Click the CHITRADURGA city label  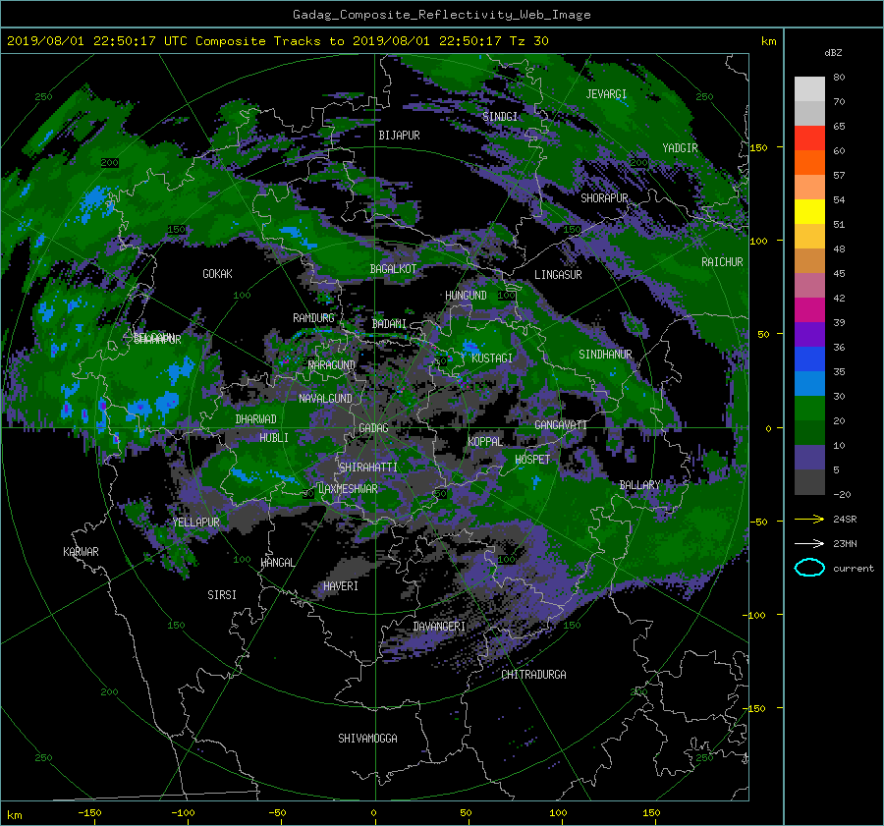534,675
